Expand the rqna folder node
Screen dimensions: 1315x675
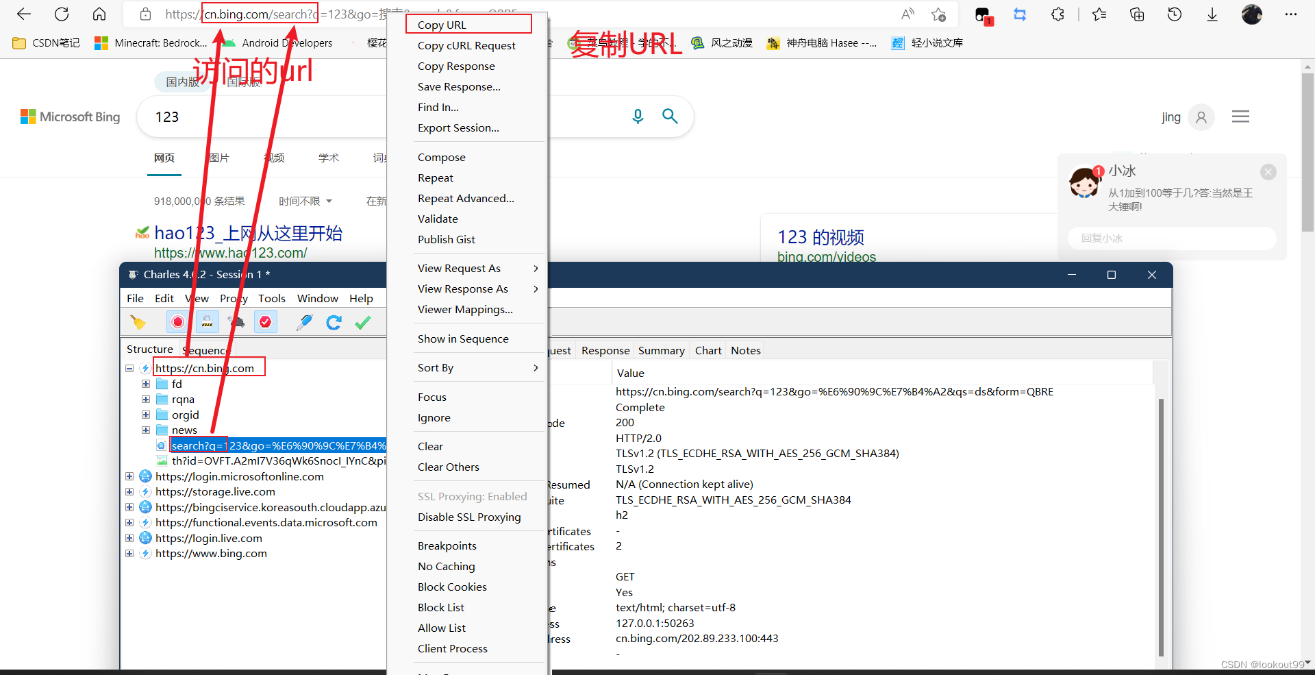point(146,399)
